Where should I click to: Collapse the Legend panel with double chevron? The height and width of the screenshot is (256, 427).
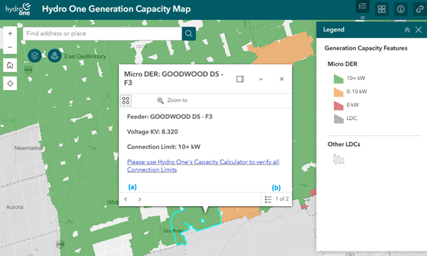407,30
